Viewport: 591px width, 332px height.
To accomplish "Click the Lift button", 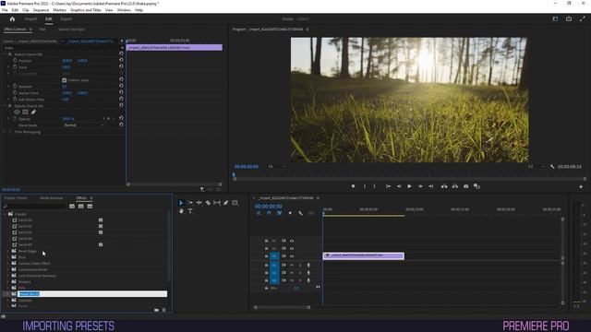I will click(444, 186).
